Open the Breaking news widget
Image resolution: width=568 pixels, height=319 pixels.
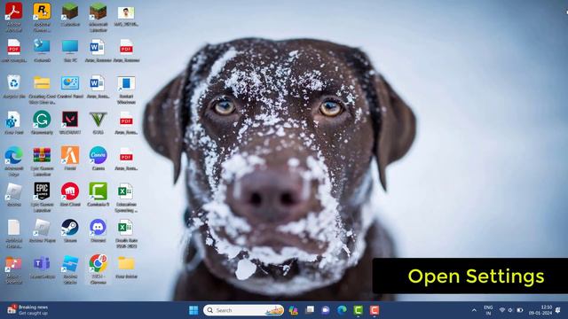click(x=28, y=310)
